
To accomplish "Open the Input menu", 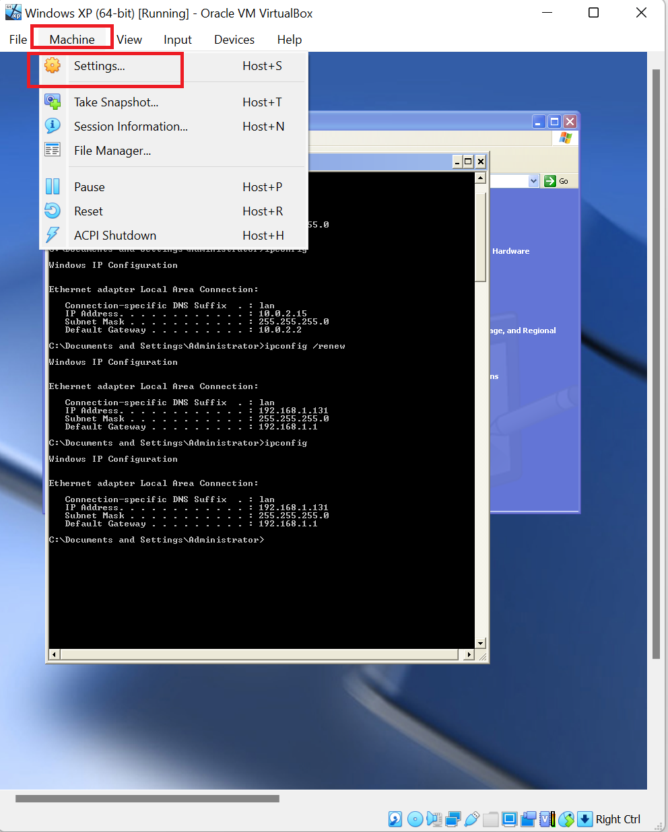I will [178, 40].
